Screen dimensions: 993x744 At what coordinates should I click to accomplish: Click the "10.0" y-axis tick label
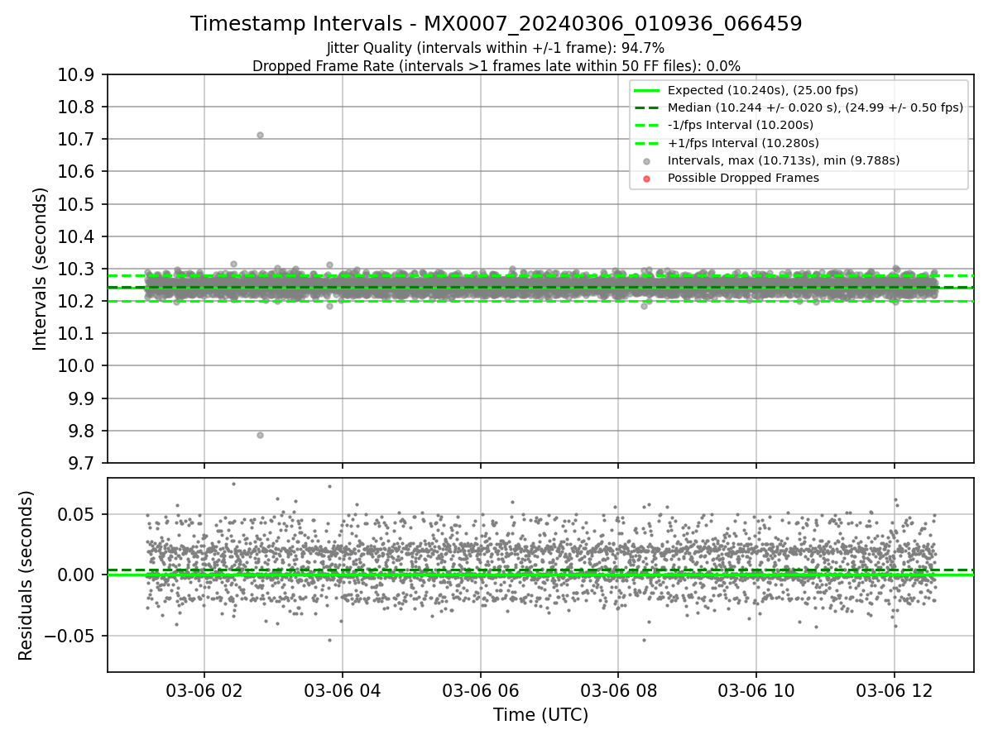pos(77,366)
